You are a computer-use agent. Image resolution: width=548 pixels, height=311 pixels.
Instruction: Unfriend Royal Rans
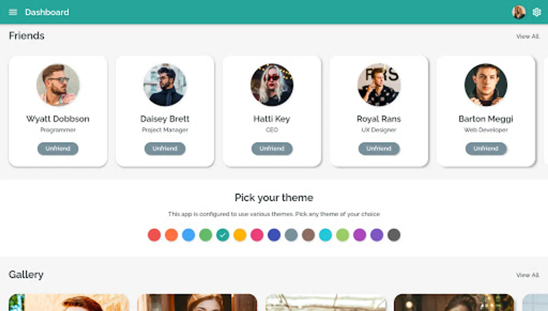379,149
